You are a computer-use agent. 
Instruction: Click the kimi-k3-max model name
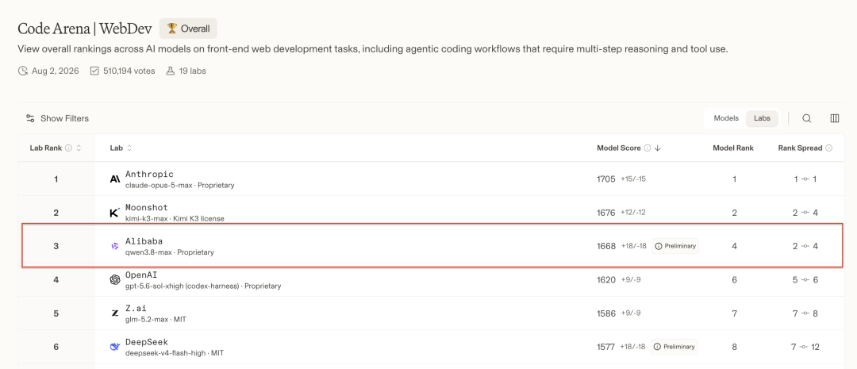tap(148, 219)
